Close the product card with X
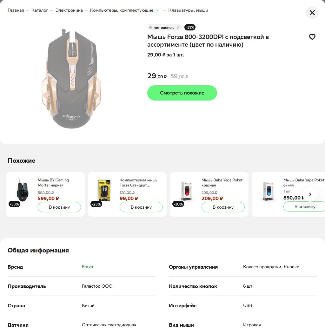The width and height of the screenshot is (325, 333). (x=312, y=13)
